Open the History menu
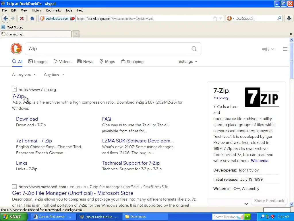This screenshot has width=294, height=221. point(36,10)
